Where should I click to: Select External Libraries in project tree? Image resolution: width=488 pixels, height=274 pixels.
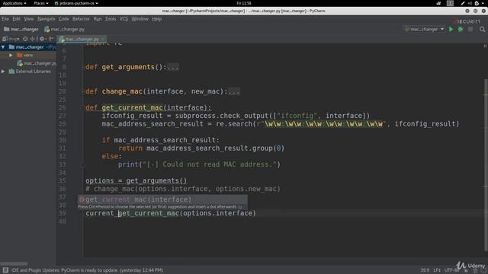(x=30, y=71)
